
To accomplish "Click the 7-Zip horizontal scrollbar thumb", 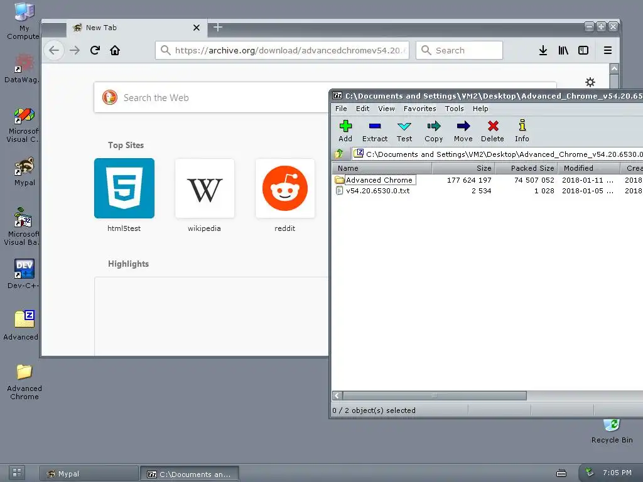I will click(435, 395).
